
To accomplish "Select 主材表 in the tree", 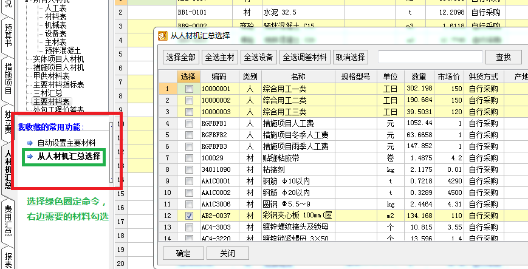I will point(55,43).
